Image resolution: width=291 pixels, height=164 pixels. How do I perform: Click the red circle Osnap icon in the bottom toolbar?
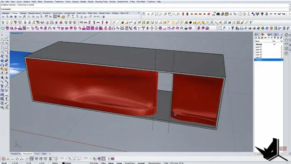[3, 159]
